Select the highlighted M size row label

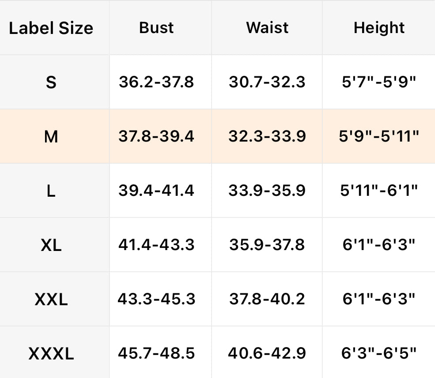point(51,137)
